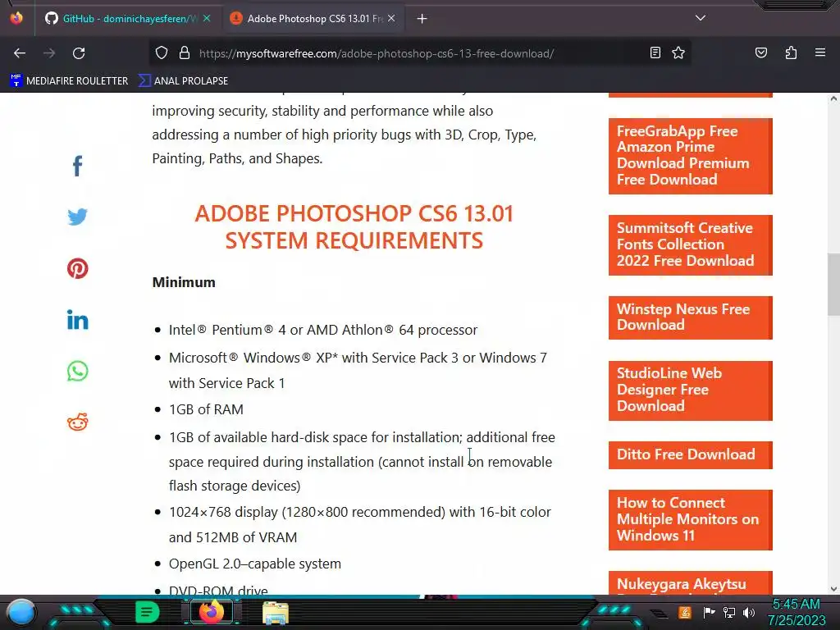Open extensions puzzle icon
The height and width of the screenshot is (630, 840).
pos(791,52)
